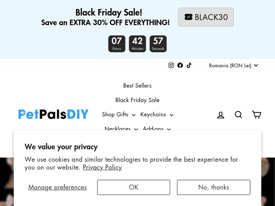Expand the Necklaces menu
275x206 pixels.
(x=121, y=129)
